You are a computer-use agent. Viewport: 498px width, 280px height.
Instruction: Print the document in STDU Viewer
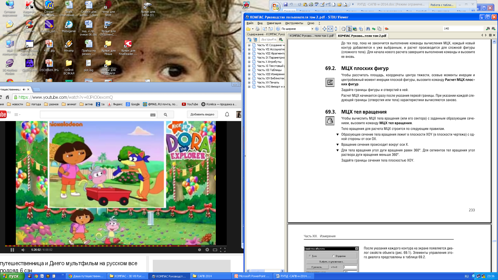pos(257,29)
